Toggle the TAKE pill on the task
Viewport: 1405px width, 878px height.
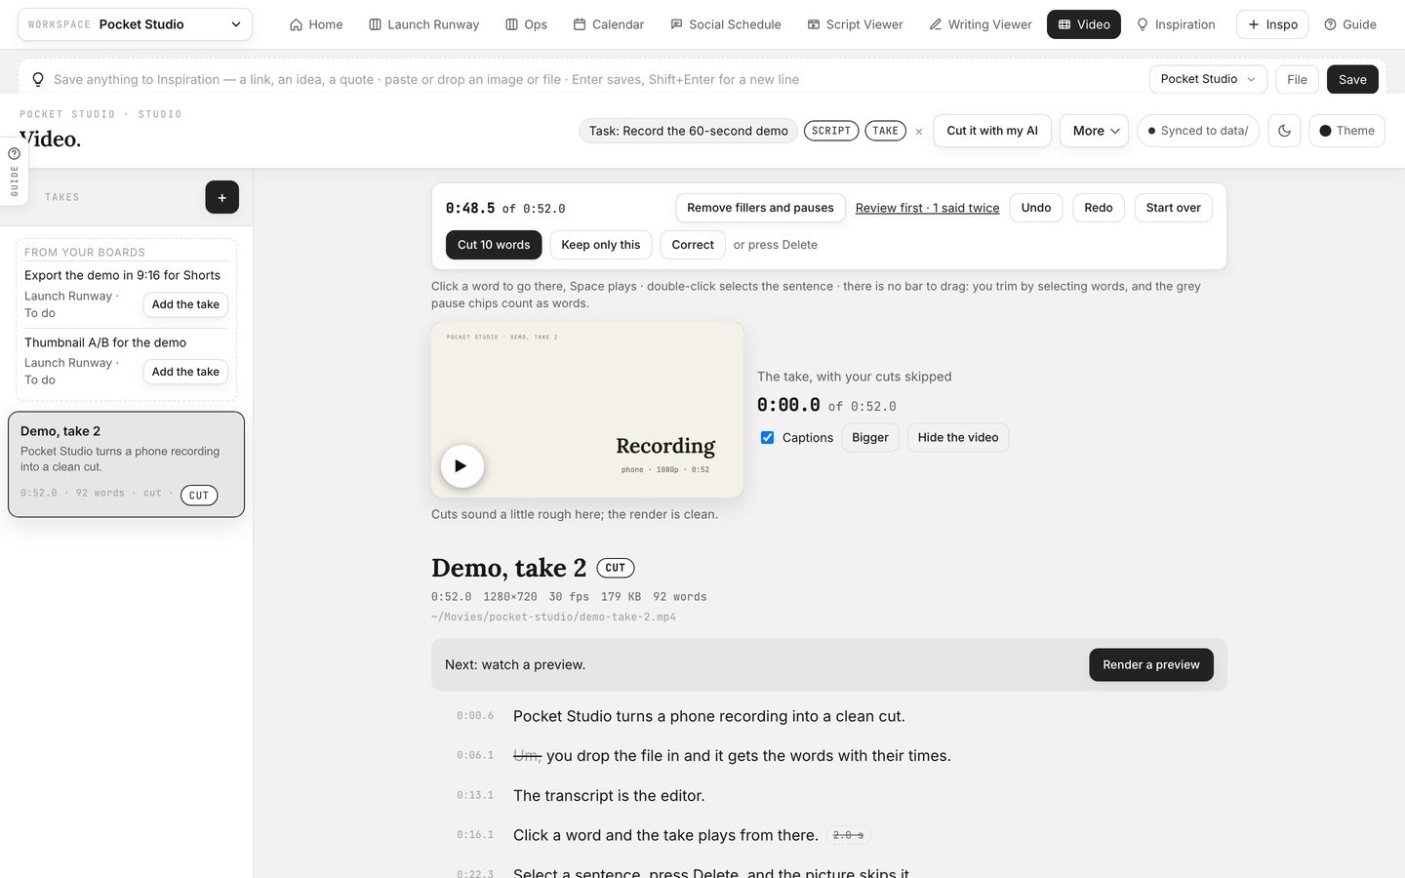[x=885, y=131]
